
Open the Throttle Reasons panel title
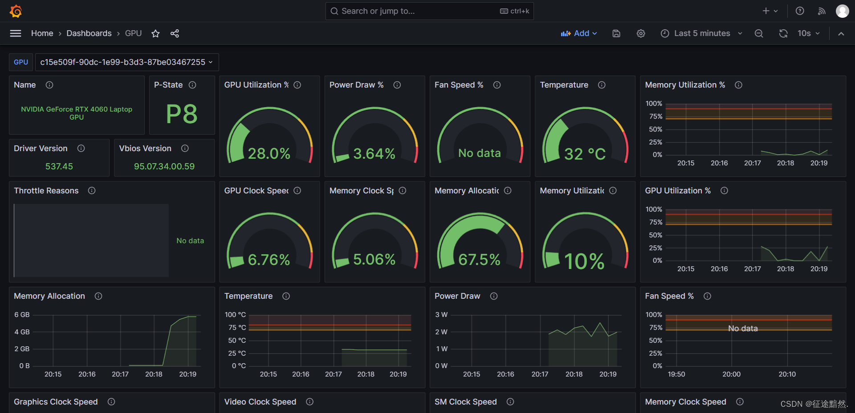click(46, 191)
